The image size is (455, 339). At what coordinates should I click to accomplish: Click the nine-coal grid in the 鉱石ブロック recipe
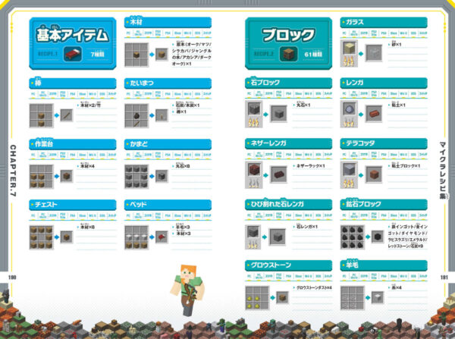(353, 237)
